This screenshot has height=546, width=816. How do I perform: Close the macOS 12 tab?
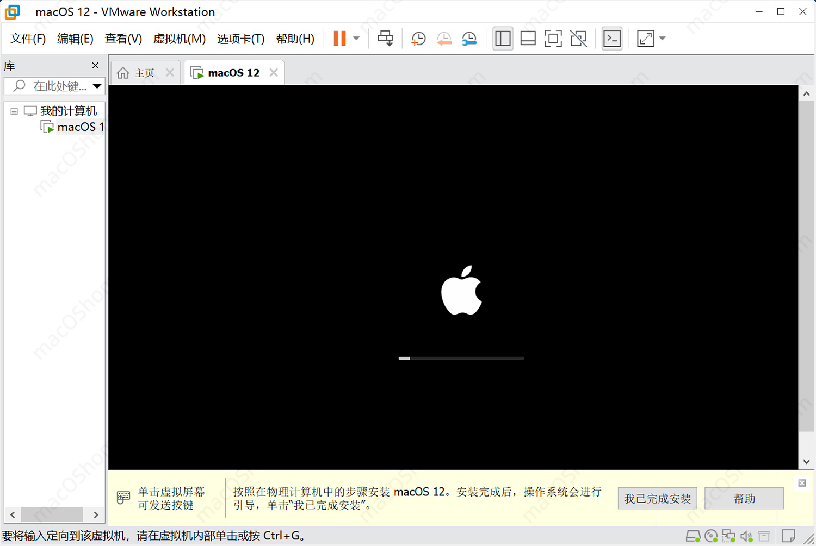point(274,72)
